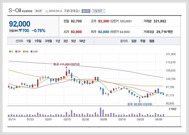Screen dimensions: 189x135
Task: Click the 03/08 date axis label
Action: (x=104, y=119)
